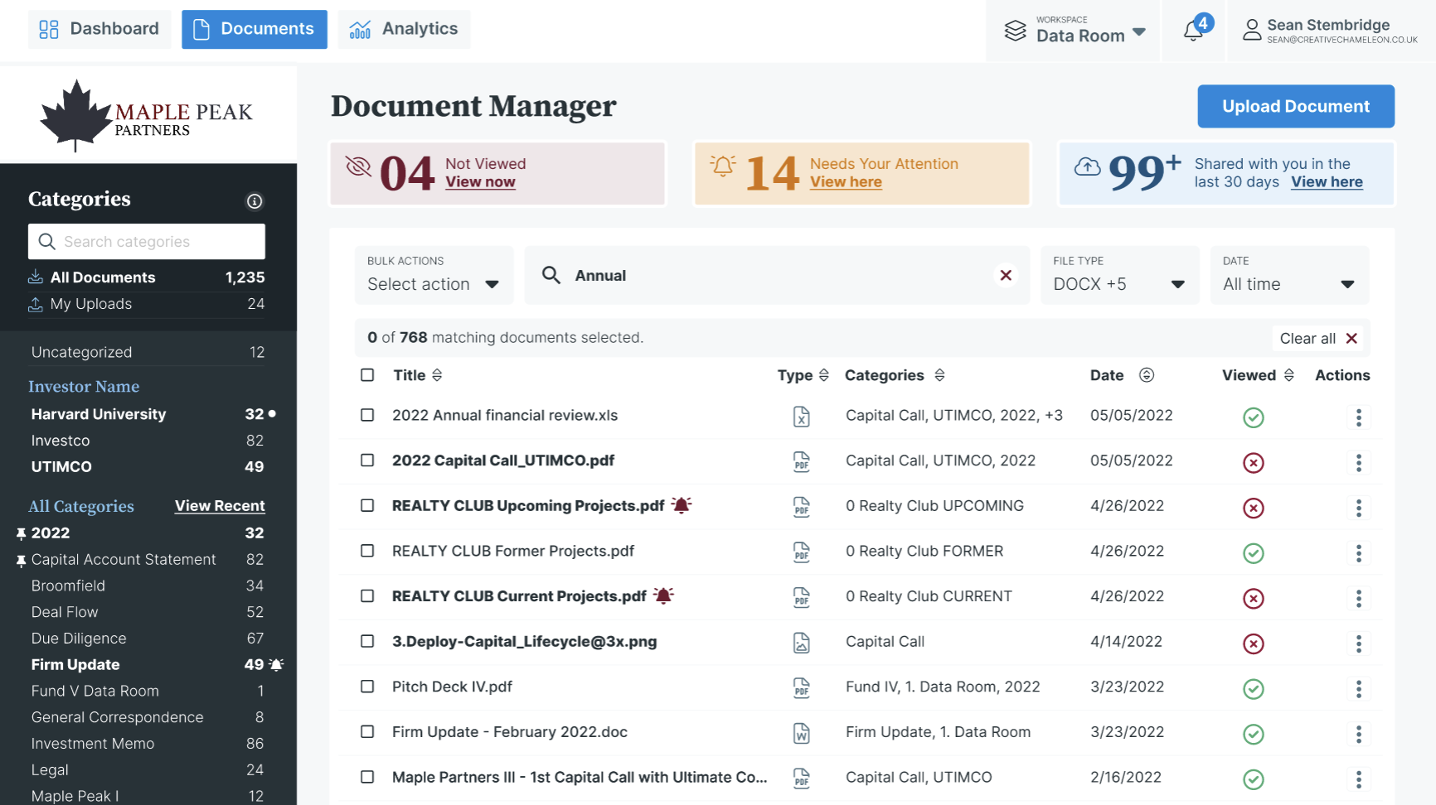The height and width of the screenshot is (805, 1436).
Task: Open the Firm Update category
Action: pos(149,664)
